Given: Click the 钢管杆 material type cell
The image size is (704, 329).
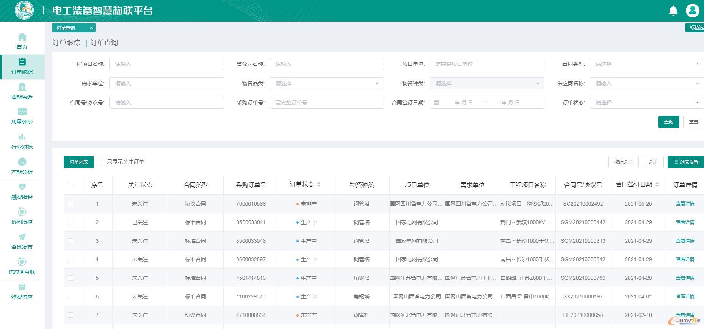Looking at the screenshot, I should coord(362,315).
